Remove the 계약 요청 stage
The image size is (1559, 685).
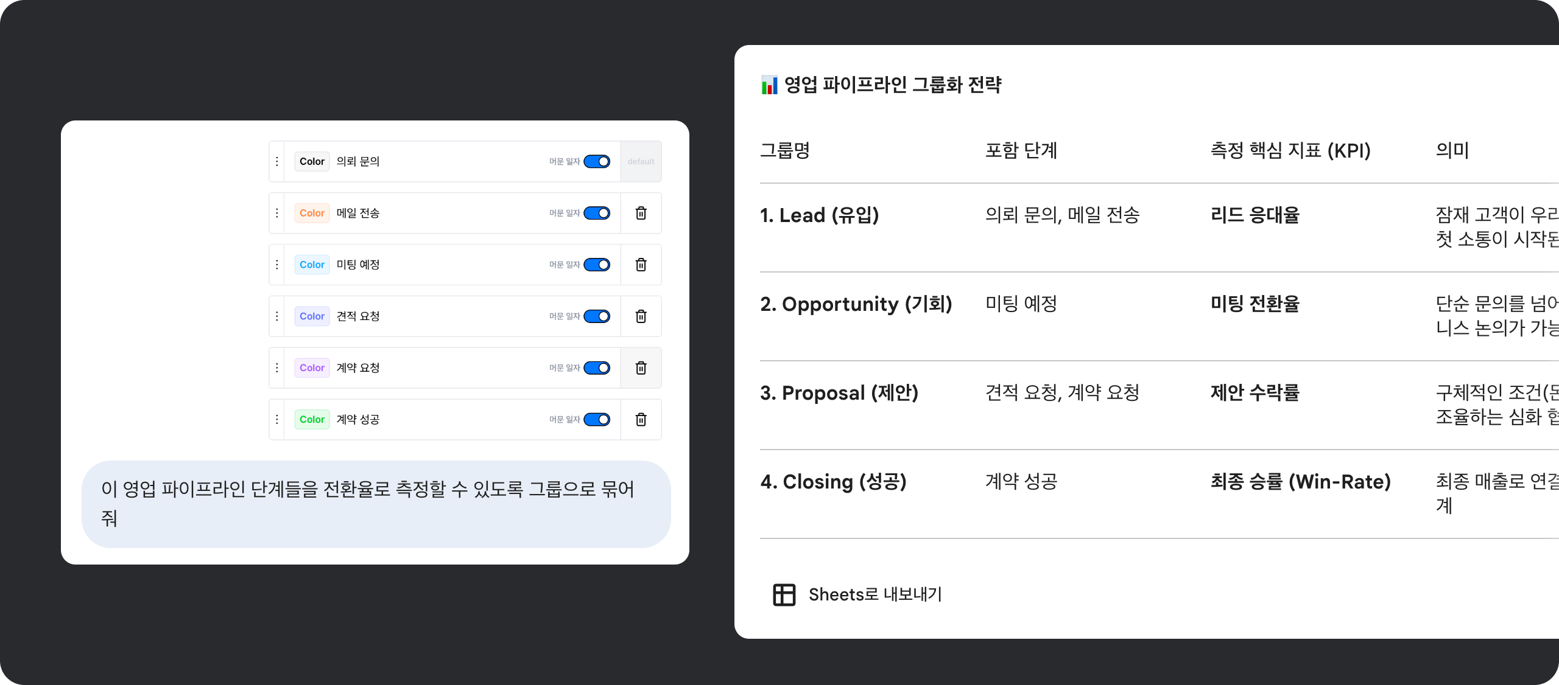[641, 368]
